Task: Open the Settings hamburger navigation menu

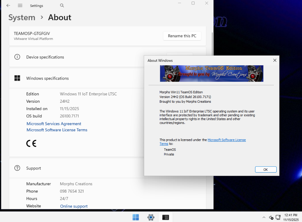Action: (20, 6)
